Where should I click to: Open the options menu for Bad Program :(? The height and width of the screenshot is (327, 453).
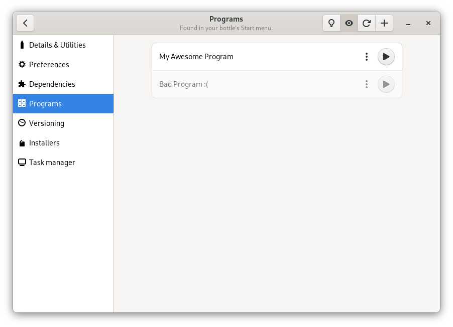(366, 84)
